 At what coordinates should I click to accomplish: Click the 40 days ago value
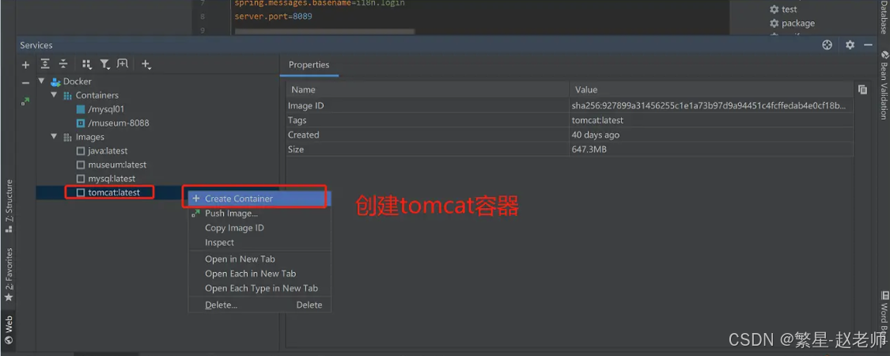click(x=596, y=135)
